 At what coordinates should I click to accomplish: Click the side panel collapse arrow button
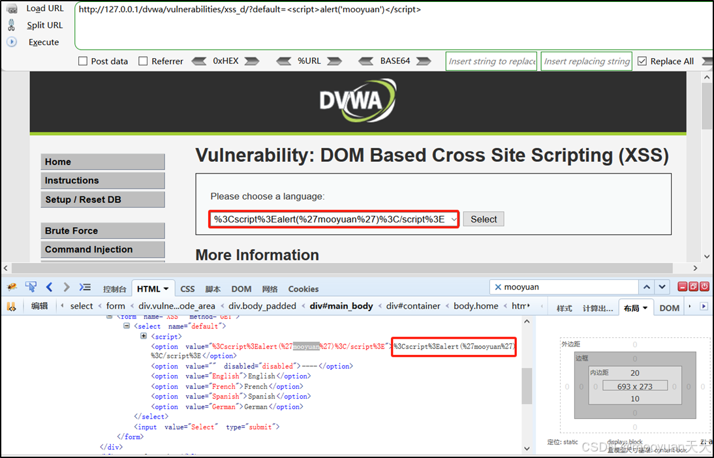pyautogui.click(x=704, y=307)
